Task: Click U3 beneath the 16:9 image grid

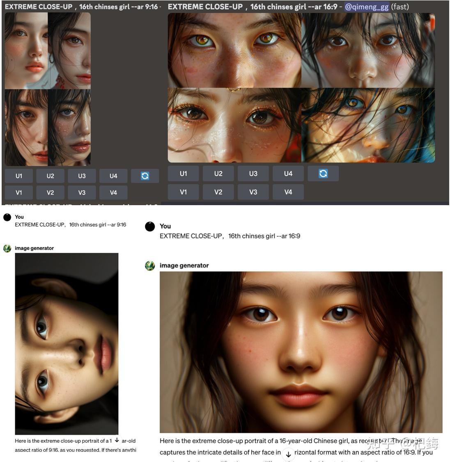Action: (253, 173)
